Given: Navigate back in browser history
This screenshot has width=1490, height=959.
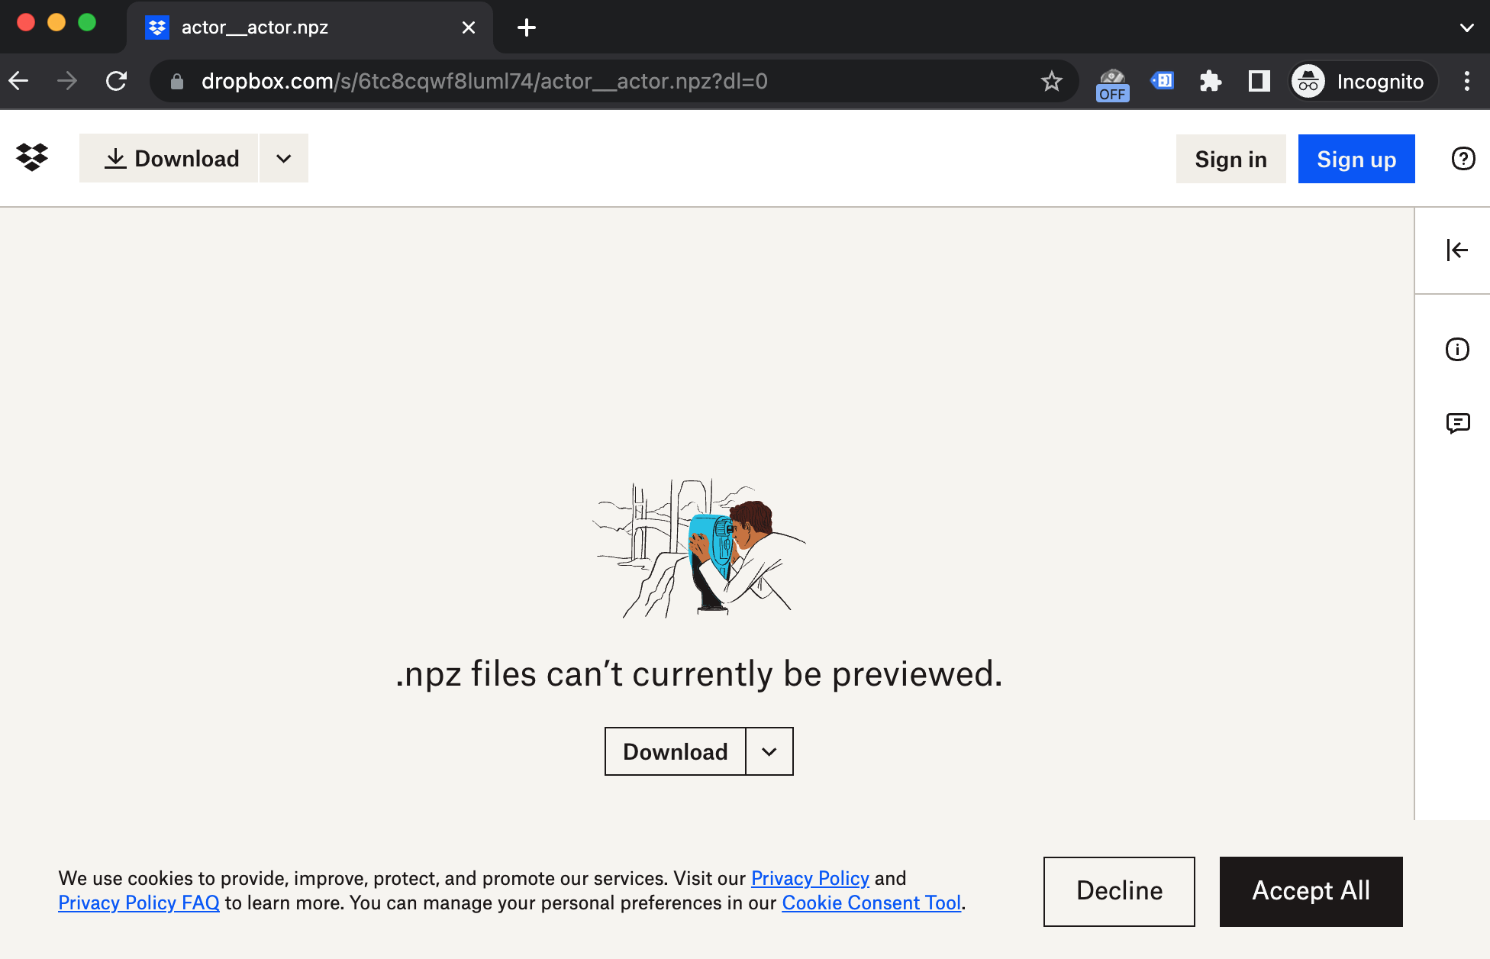Looking at the screenshot, I should click(x=18, y=81).
